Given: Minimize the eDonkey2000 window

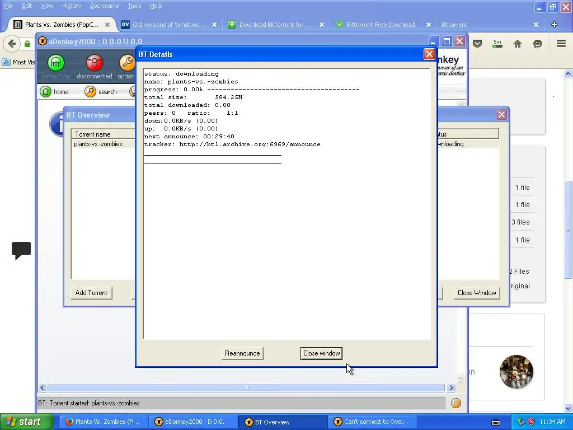Looking at the screenshot, I should click(x=433, y=41).
